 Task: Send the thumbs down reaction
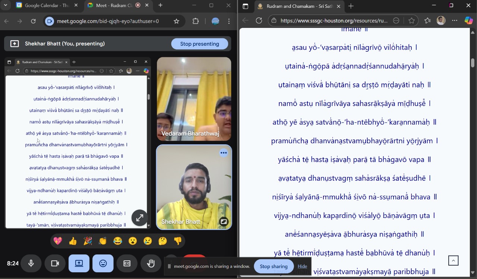178,241
